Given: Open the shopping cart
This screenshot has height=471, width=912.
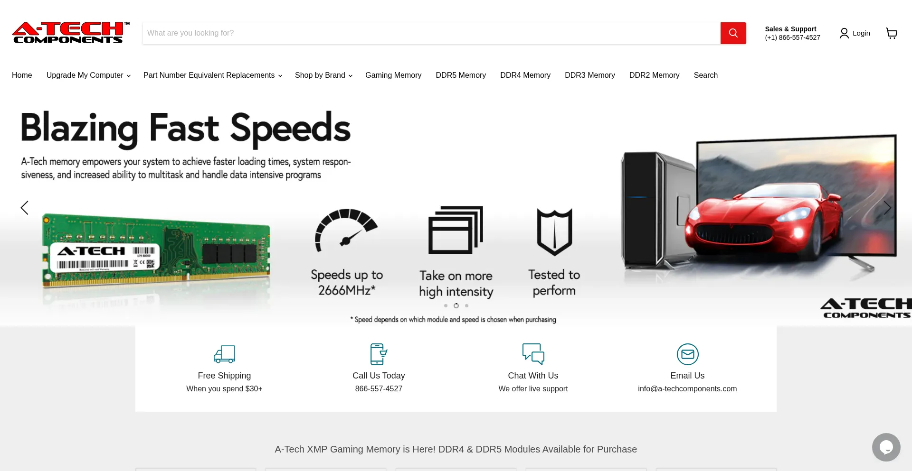Looking at the screenshot, I should click(892, 33).
